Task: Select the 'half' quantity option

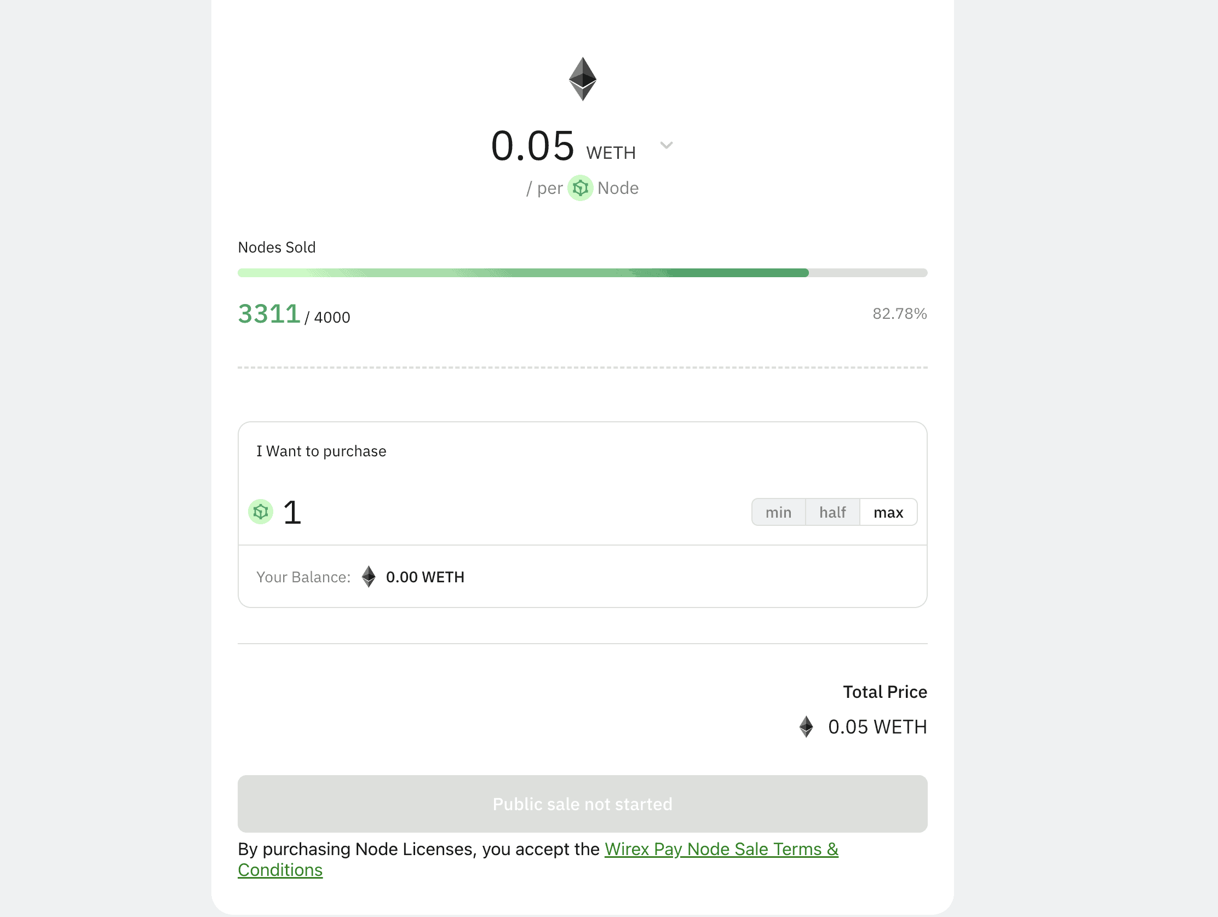Action: click(832, 512)
